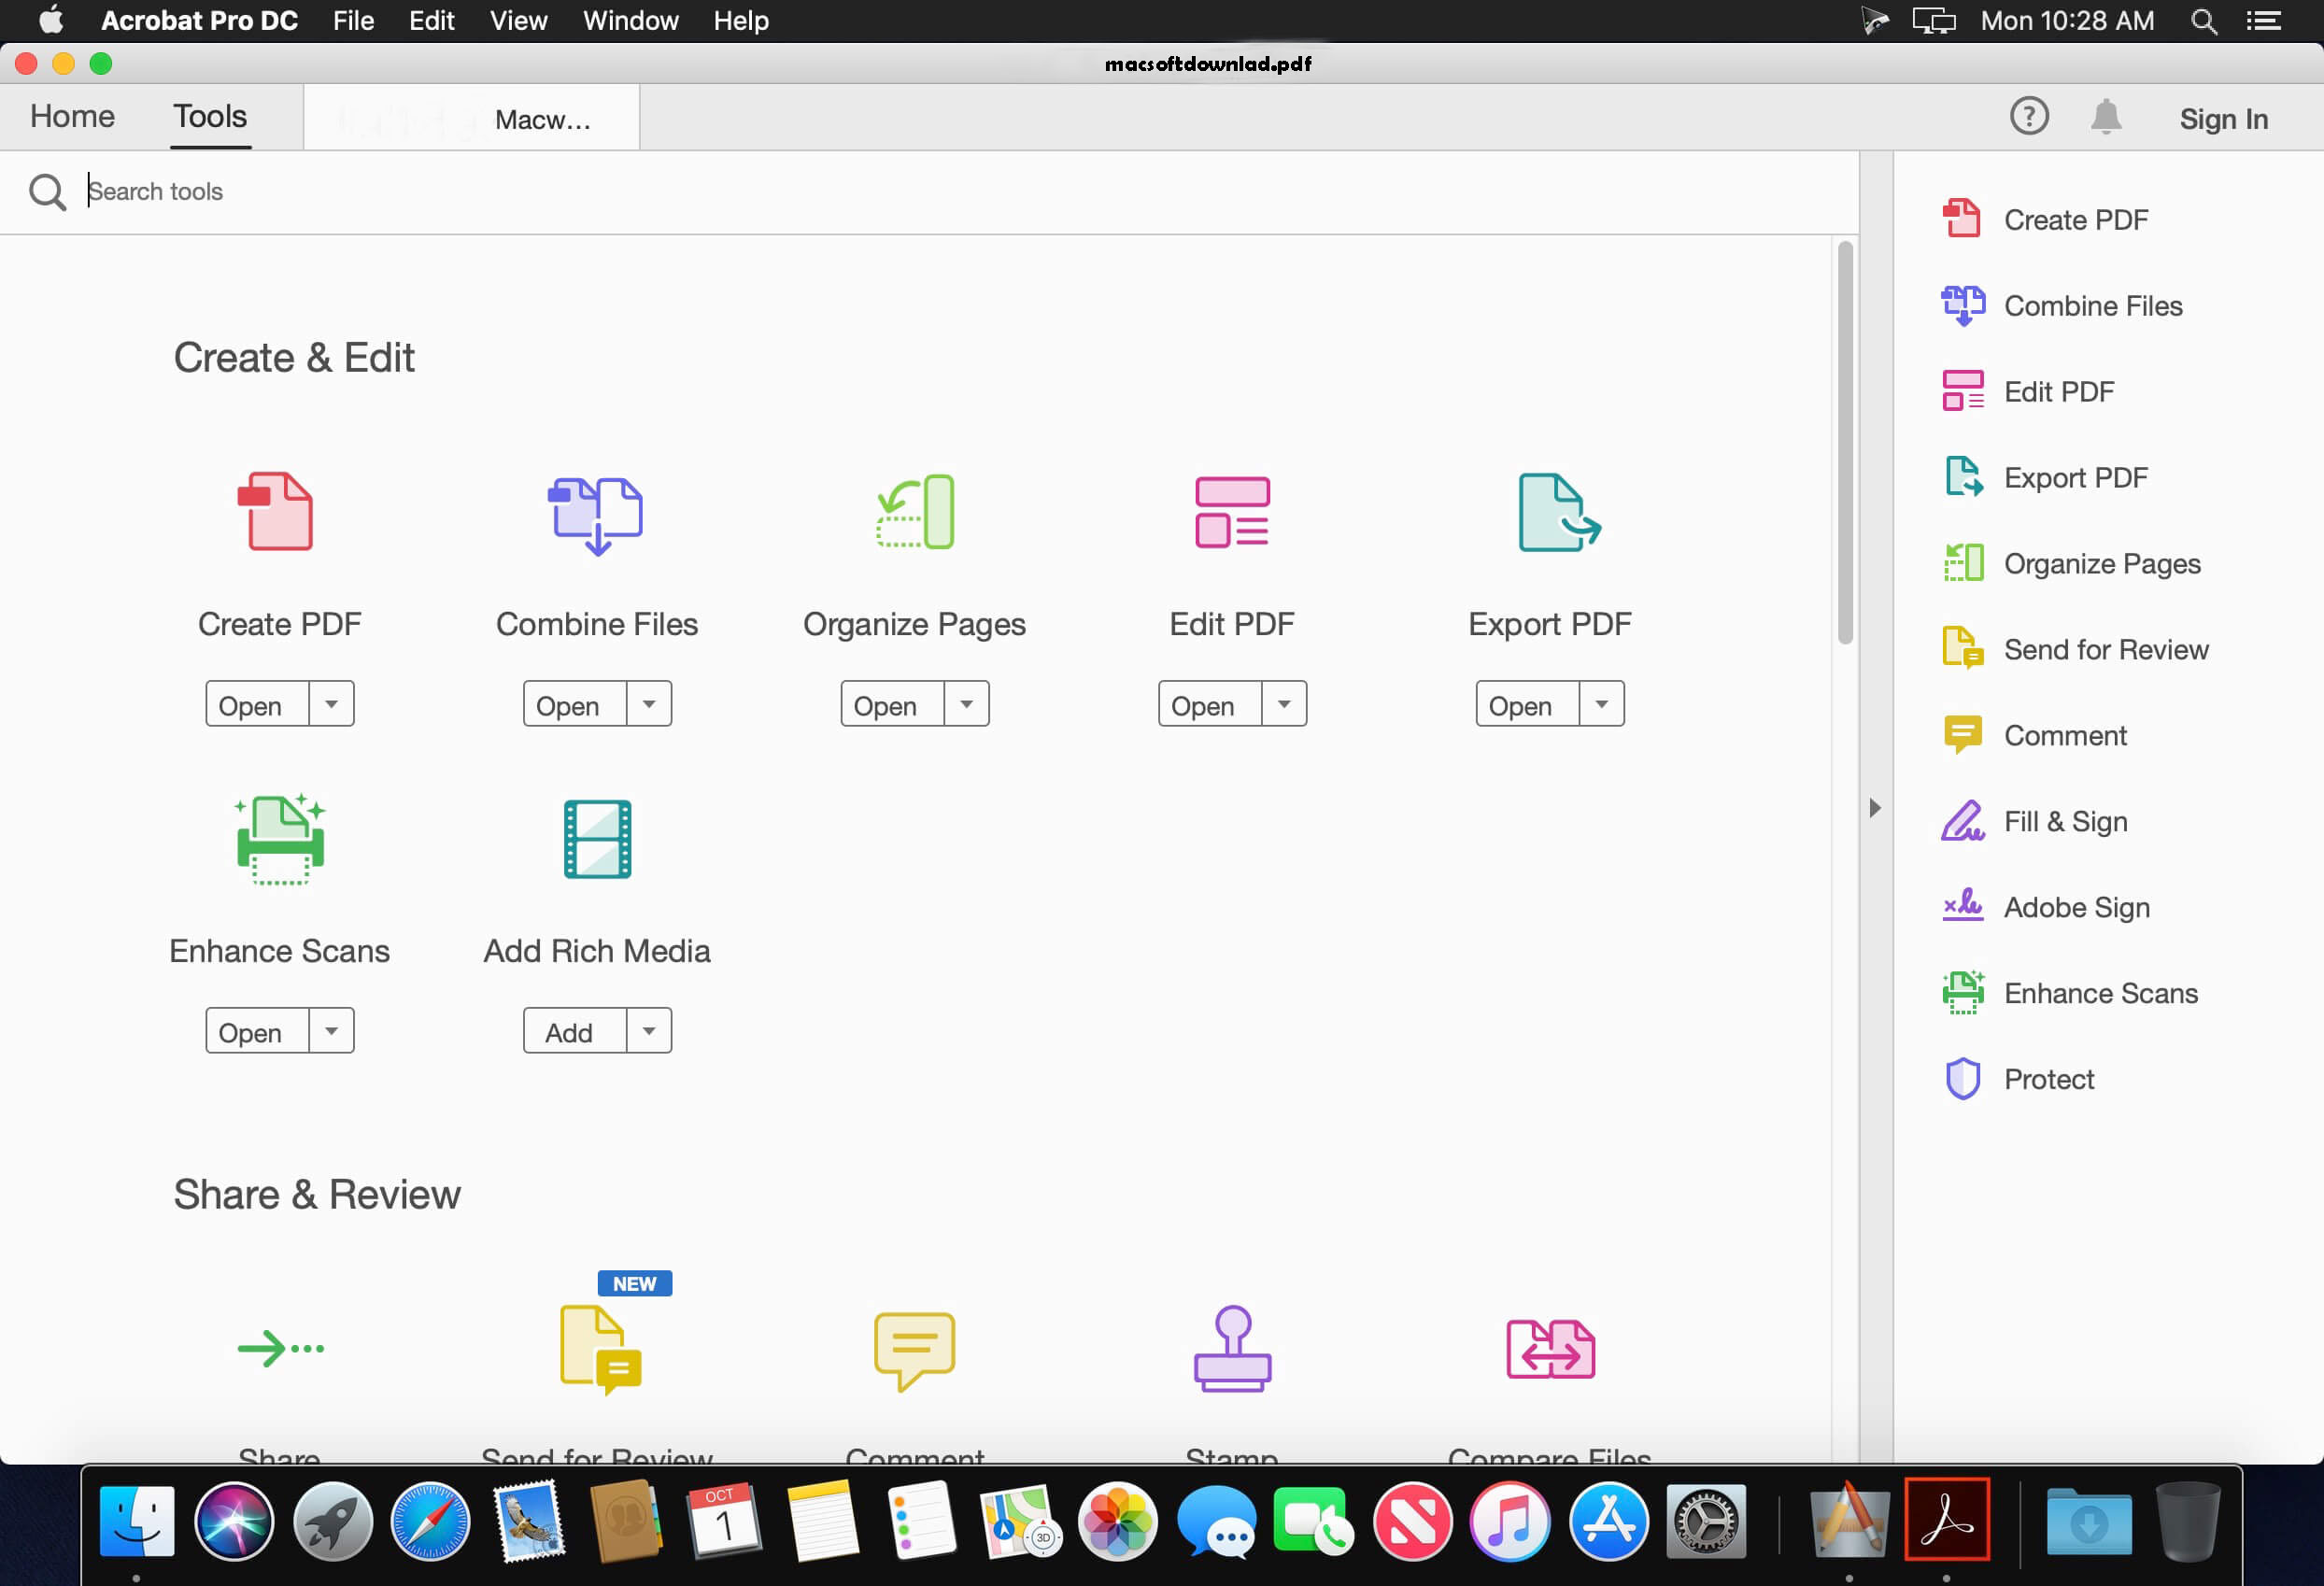2324x1586 pixels.
Task: Switch to the Tools tab
Action: 210,117
